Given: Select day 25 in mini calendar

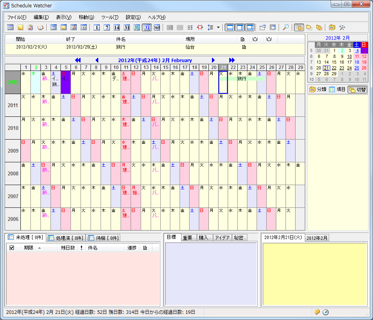Looking at the screenshot, I should click(x=356, y=68).
